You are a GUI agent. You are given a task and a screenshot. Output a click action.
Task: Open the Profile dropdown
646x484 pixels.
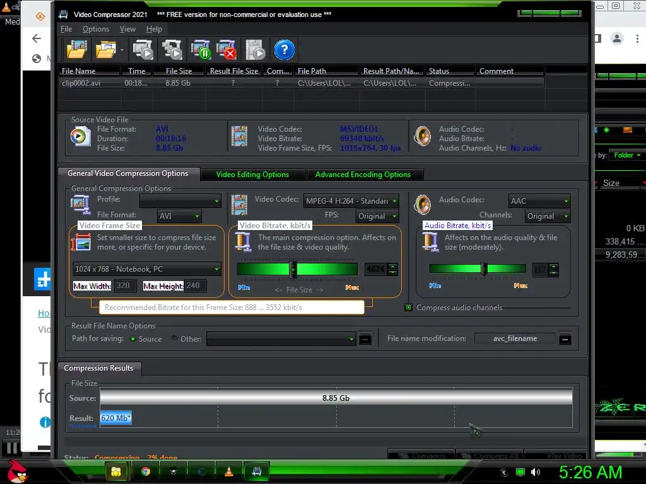(x=180, y=201)
